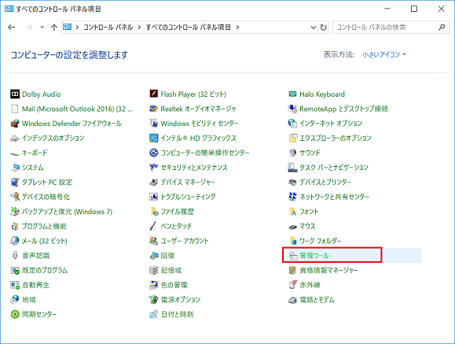This screenshot has width=455, height=344.
Task: Go back with the back arrow
Action: pyautogui.click(x=12, y=28)
